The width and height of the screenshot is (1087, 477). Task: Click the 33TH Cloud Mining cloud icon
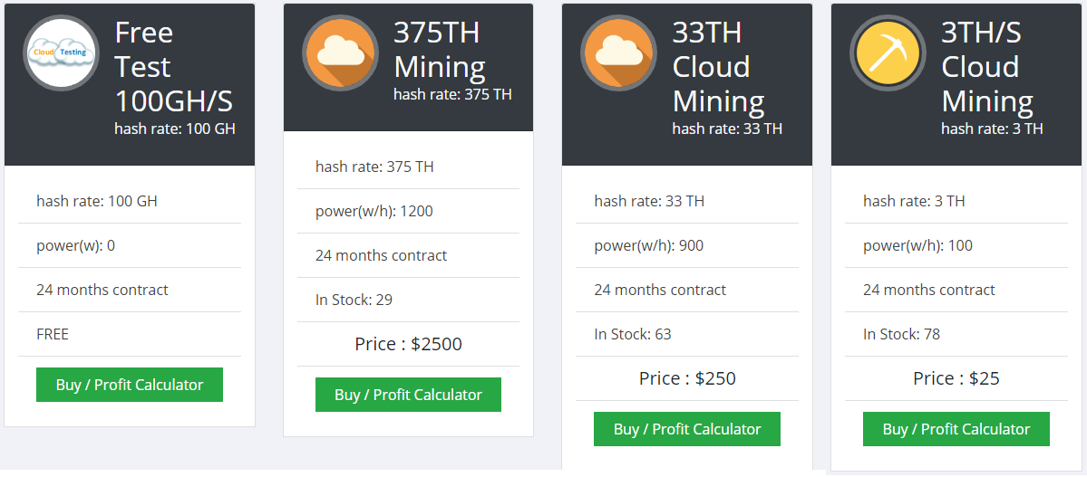pos(618,52)
